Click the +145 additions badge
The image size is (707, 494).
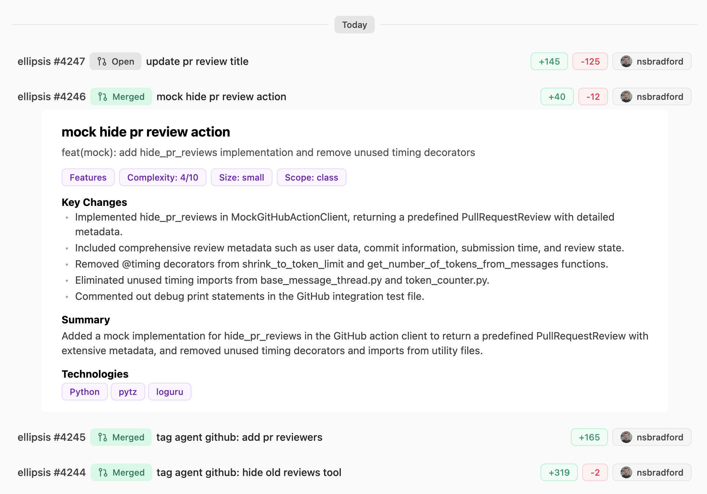tap(549, 61)
